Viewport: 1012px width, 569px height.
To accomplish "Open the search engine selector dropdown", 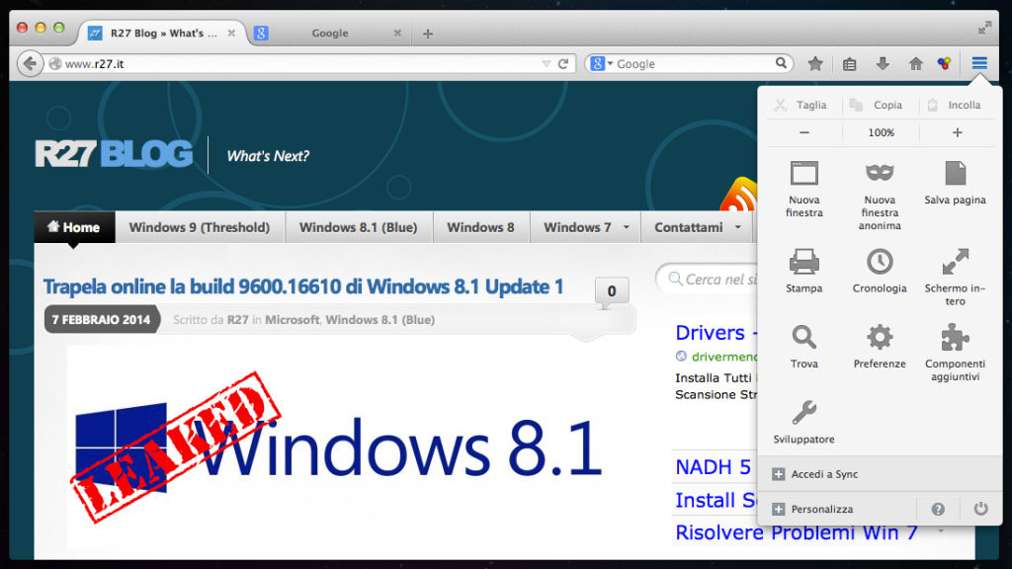I will [602, 63].
